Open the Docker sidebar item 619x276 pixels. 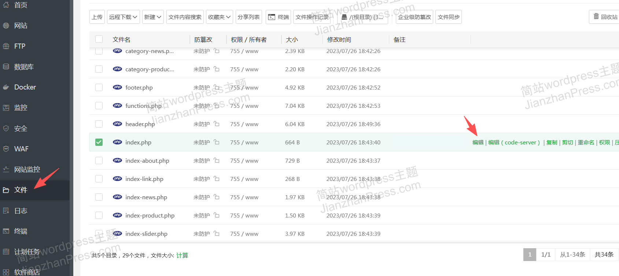35,87
